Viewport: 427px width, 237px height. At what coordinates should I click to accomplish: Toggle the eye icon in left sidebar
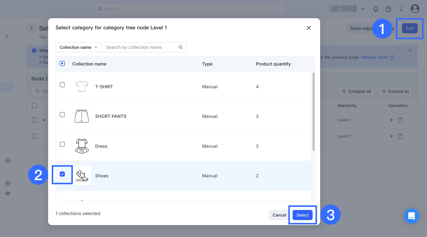[8, 194]
